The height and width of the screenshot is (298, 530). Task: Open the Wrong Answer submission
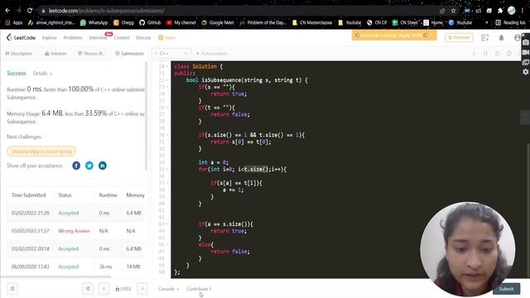(x=74, y=231)
